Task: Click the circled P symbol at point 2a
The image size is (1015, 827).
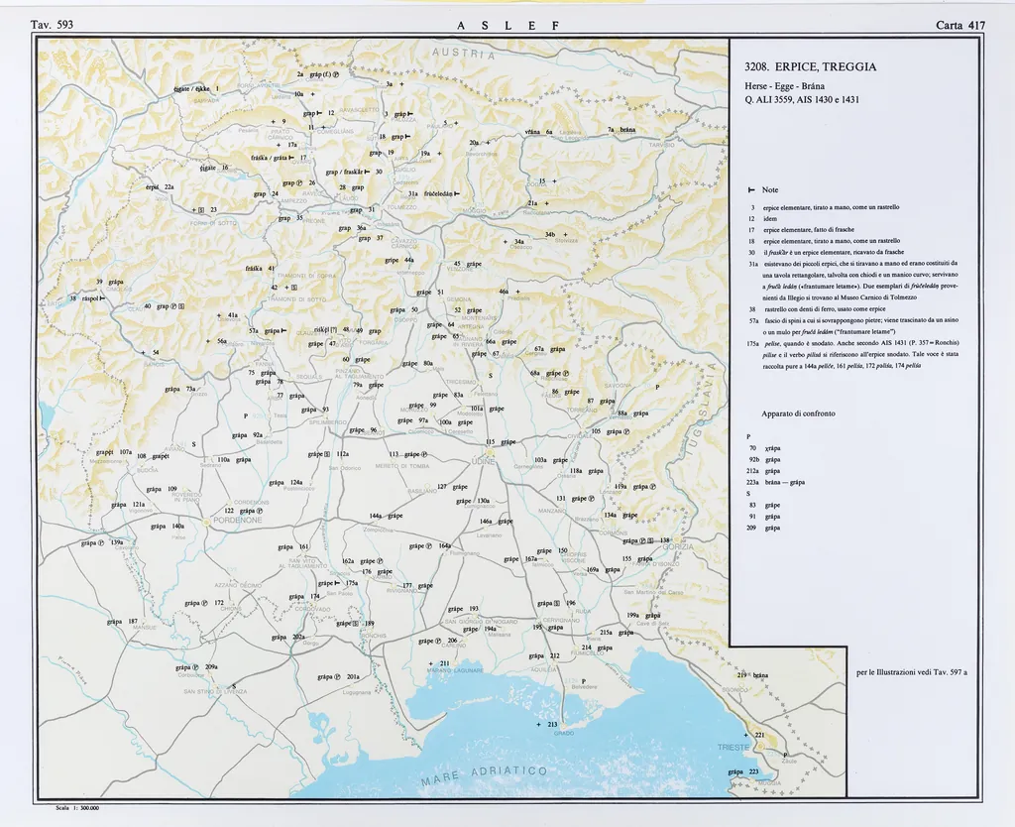Action: (x=335, y=74)
